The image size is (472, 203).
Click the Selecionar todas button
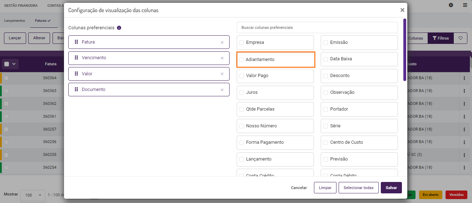click(x=358, y=188)
